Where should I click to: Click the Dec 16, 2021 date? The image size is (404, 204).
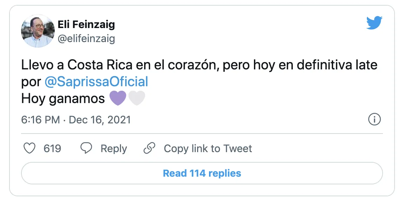(x=100, y=120)
